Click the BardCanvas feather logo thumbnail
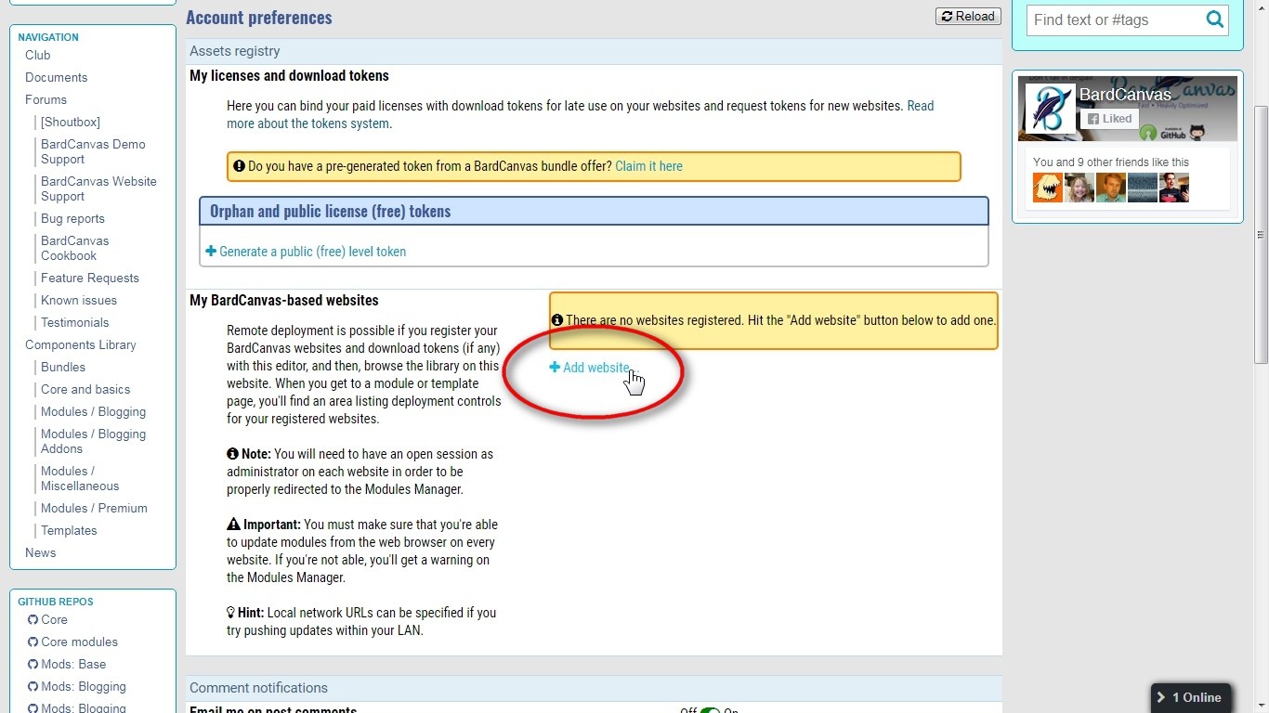Viewport: 1269px width, 713px height. 1050,110
